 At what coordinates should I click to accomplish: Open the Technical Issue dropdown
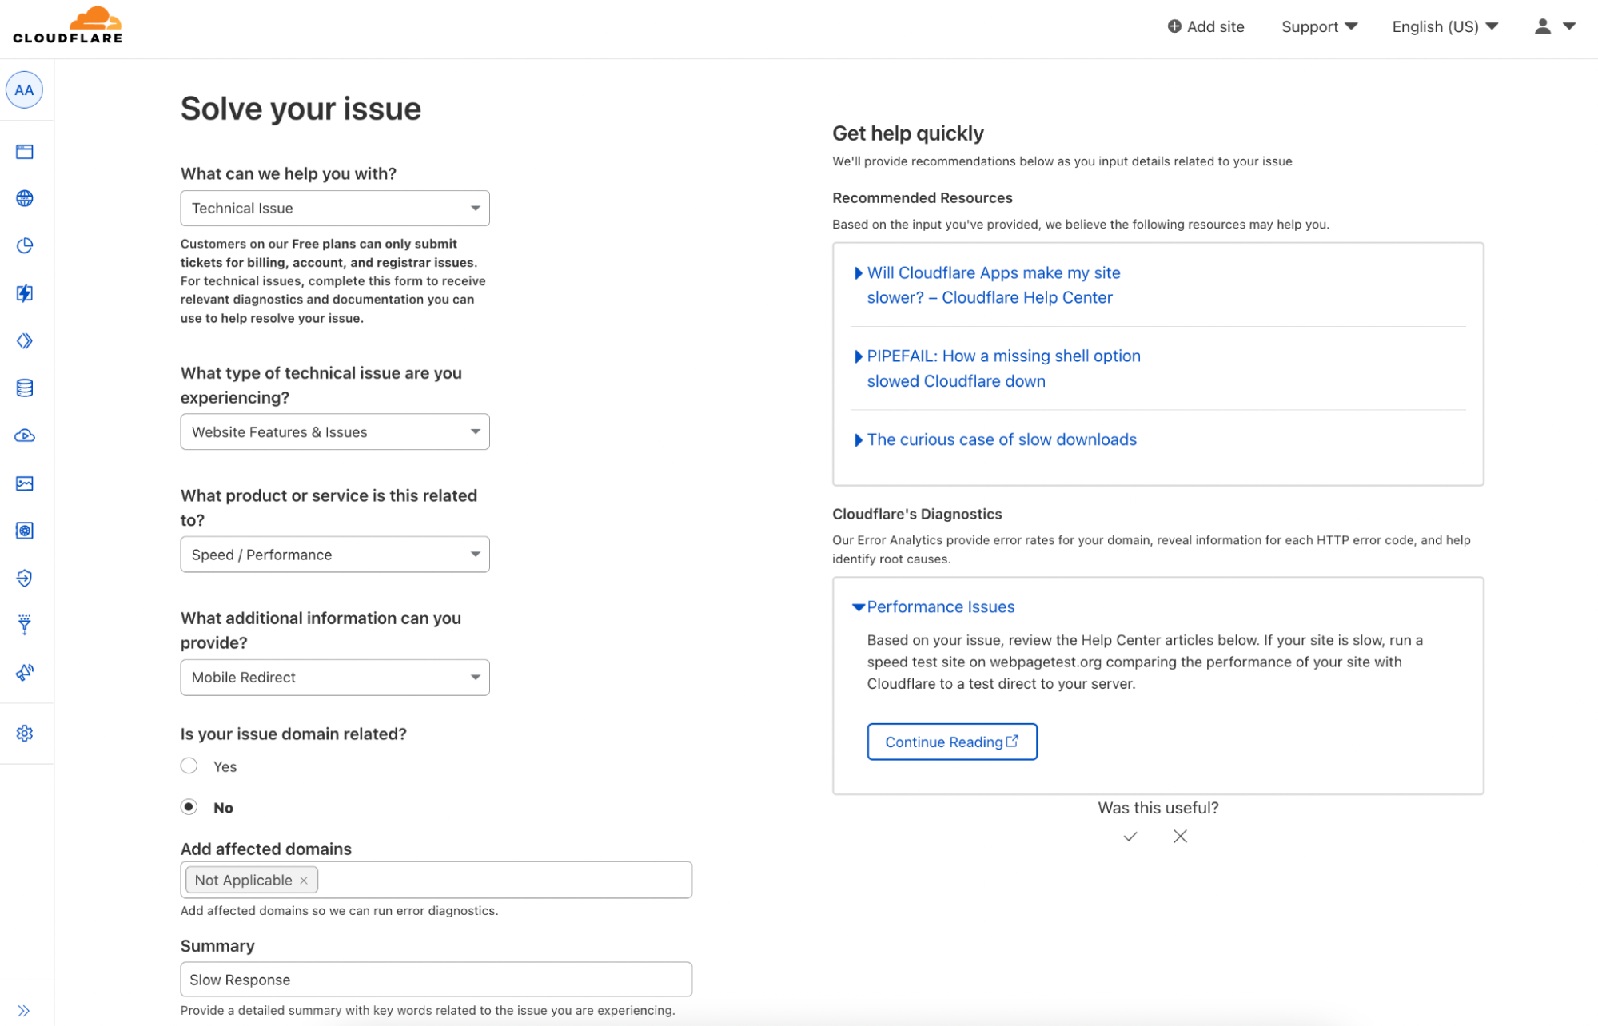click(x=334, y=209)
